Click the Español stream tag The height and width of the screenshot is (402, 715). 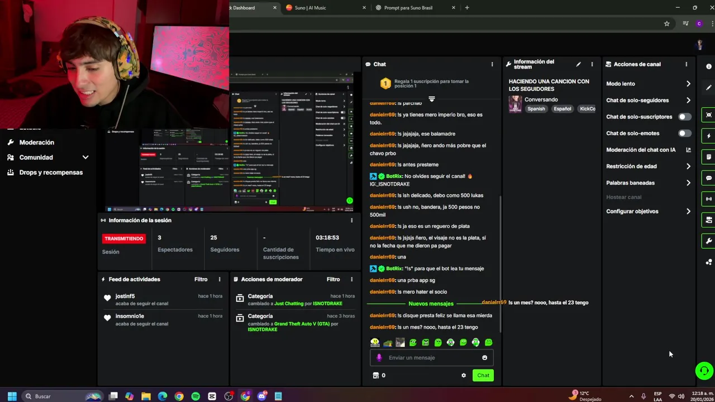click(563, 109)
